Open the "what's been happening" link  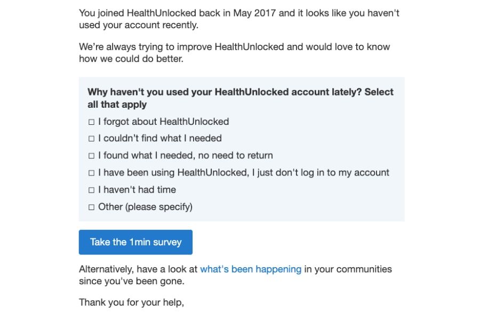coord(251,269)
